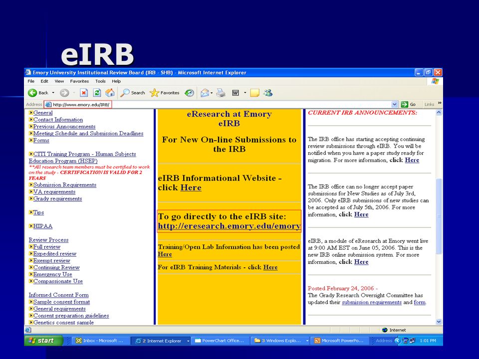Click Links toolbar label

click(429, 104)
